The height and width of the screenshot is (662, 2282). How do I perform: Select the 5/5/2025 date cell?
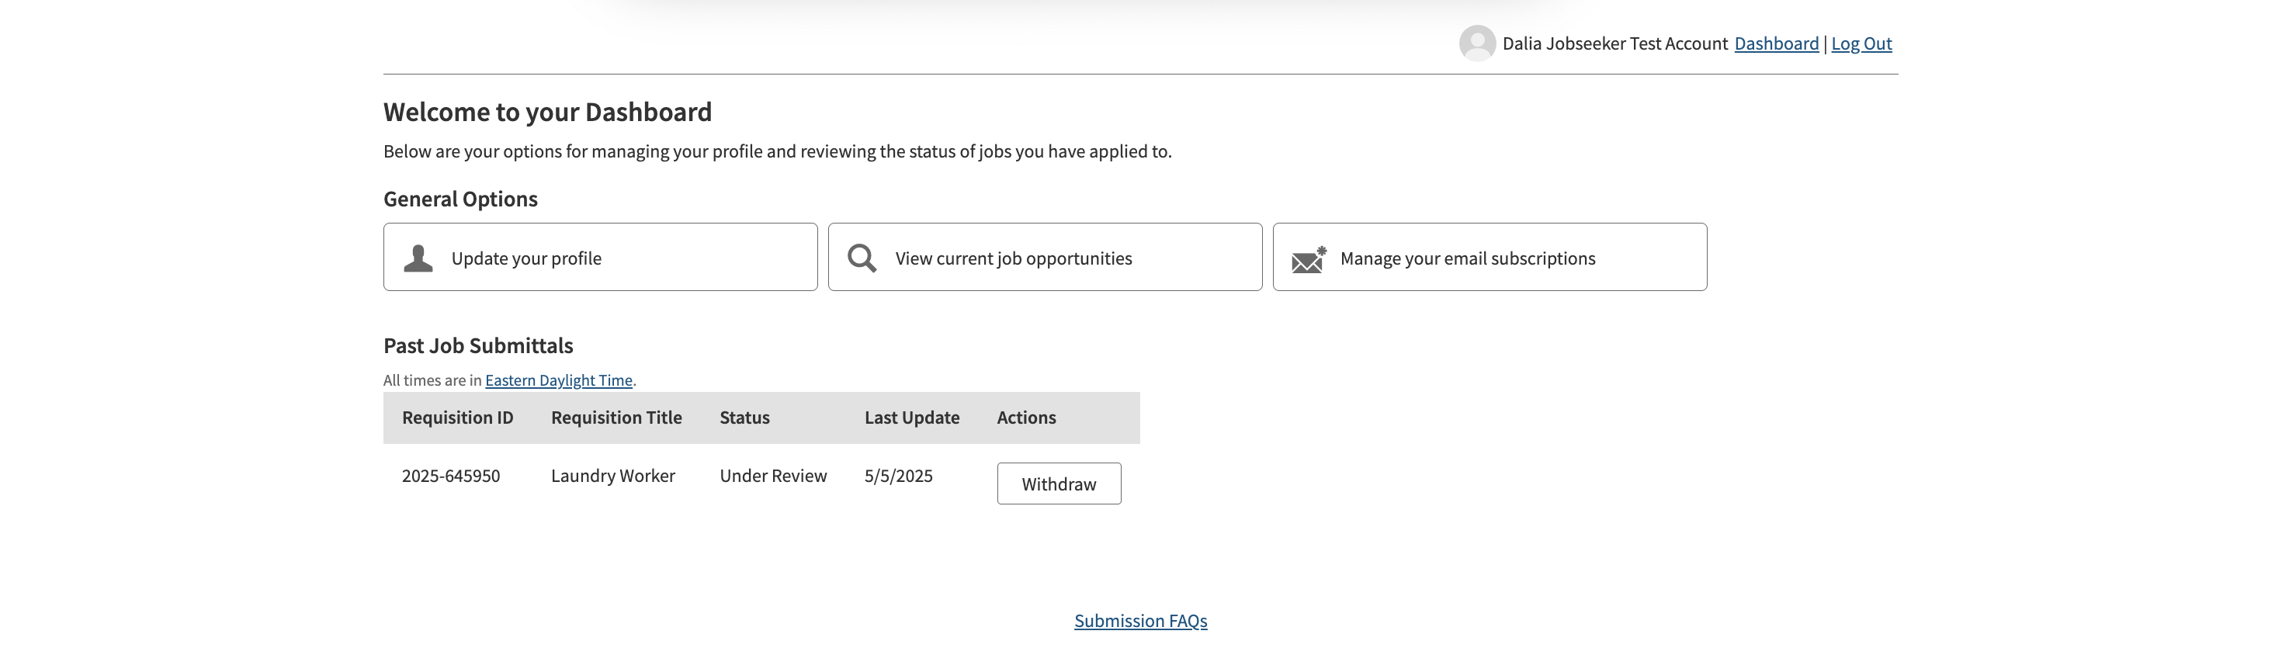[x=898, y=476]
